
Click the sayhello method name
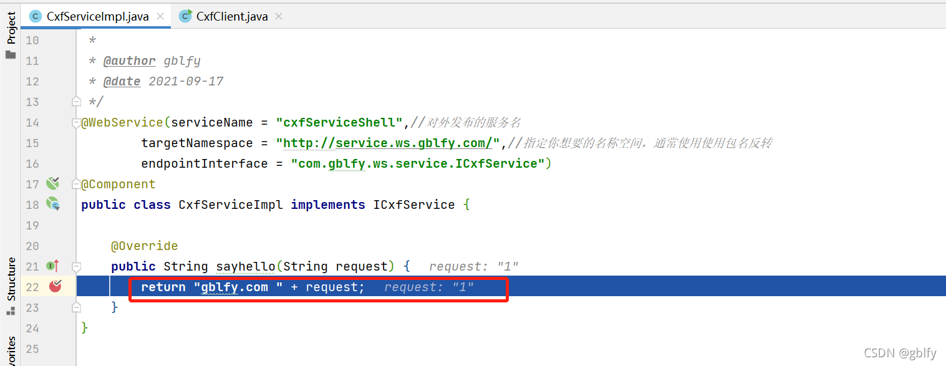246,266
